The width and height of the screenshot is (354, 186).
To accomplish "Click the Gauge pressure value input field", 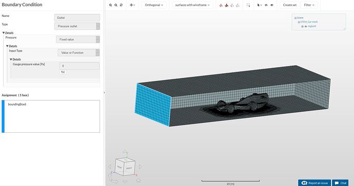I will pos(79,66).
